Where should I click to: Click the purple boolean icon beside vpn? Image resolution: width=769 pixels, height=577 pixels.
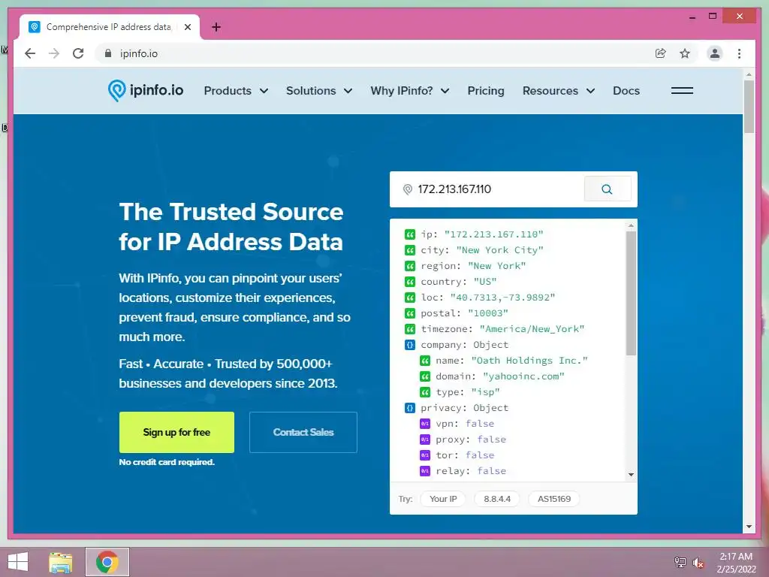(x=425, y=424)
